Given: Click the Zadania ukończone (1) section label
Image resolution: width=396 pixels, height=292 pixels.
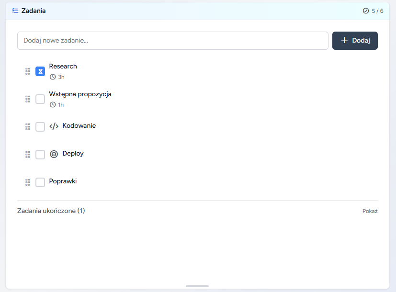Looking at the screenshot, I should tap(51, 211).
